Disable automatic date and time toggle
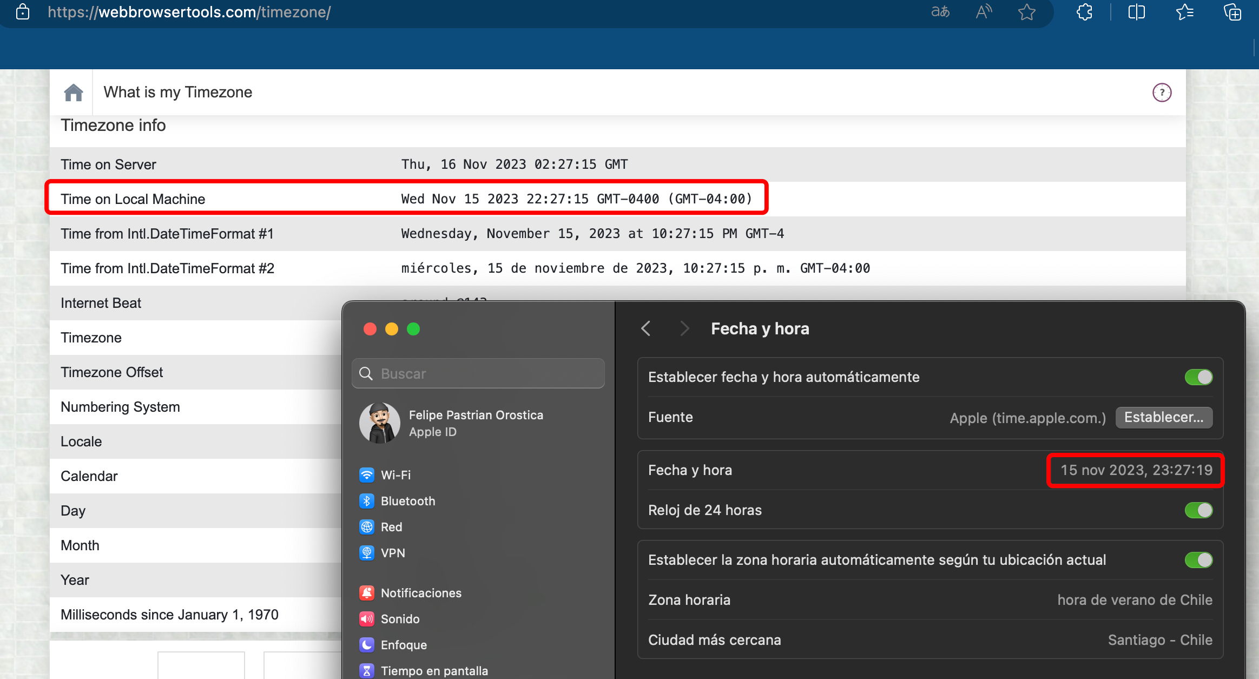The width and height of the screenshot is (1259, 679). [x=1198, y=377]
